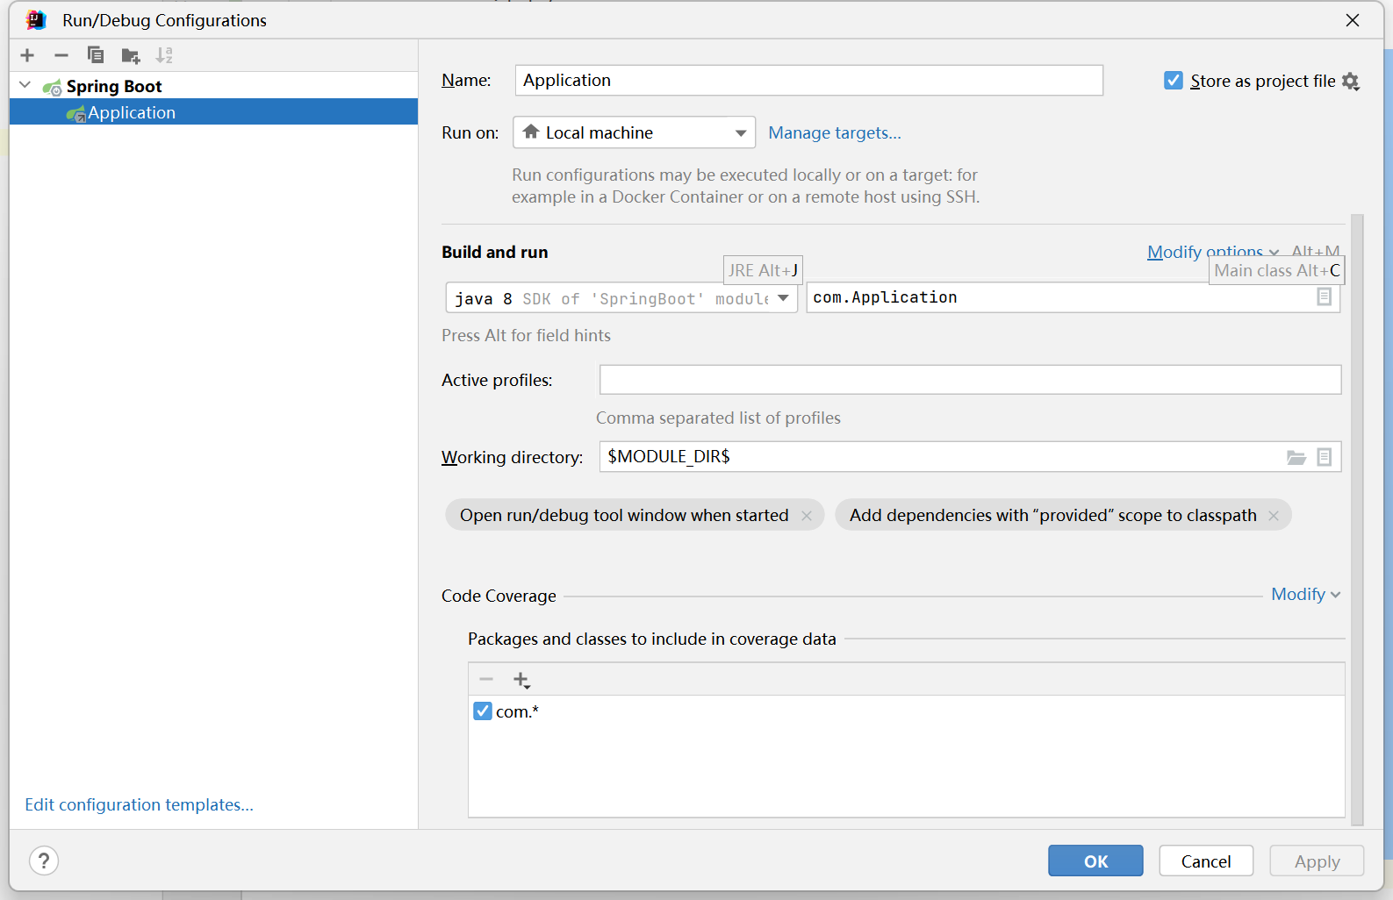Open the Run on Local machine dropdown
Image resolution: width=1393 pixels, height=900 pixels.
tap(634, 132)
